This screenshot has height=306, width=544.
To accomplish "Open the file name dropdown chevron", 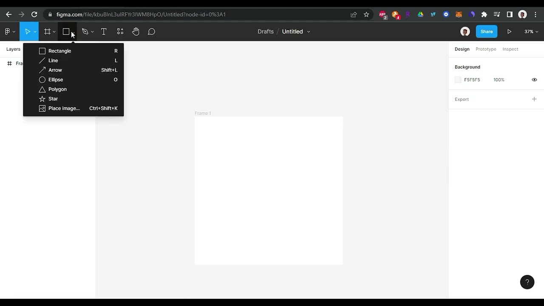I will point(309,32).
